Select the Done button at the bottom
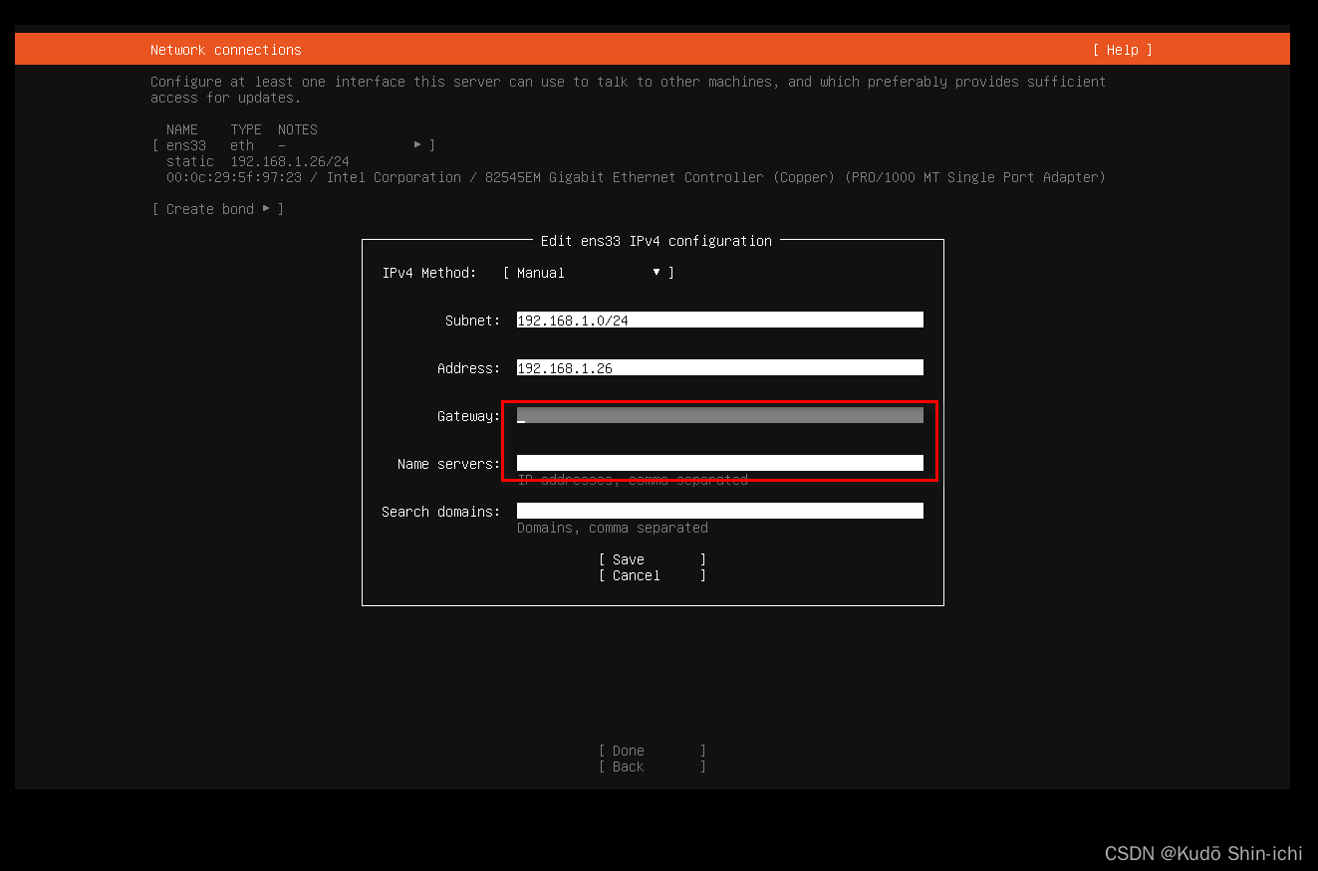Screen dimensions: 1318x871 tap(653, 751)
